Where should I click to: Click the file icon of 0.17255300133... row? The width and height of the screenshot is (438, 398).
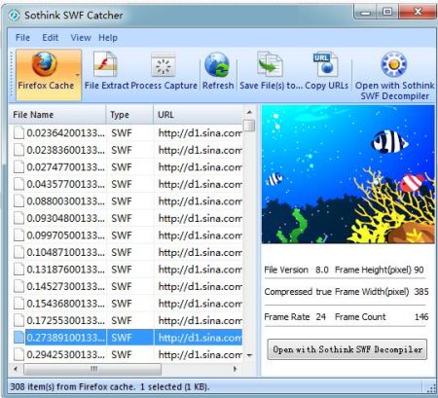tap(18, 320)
